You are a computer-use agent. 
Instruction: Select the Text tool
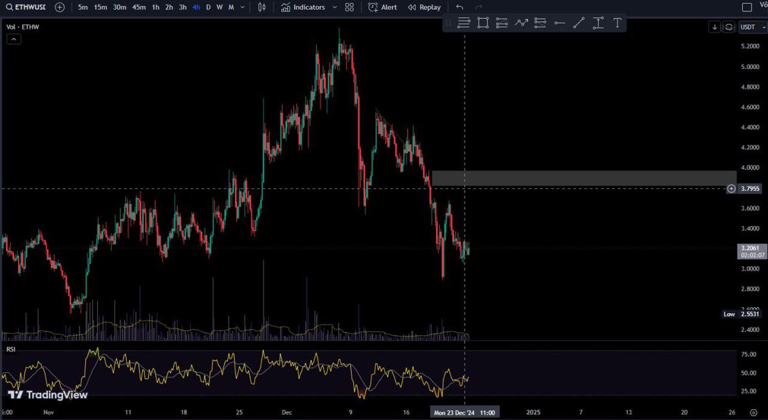click(617, 23)
